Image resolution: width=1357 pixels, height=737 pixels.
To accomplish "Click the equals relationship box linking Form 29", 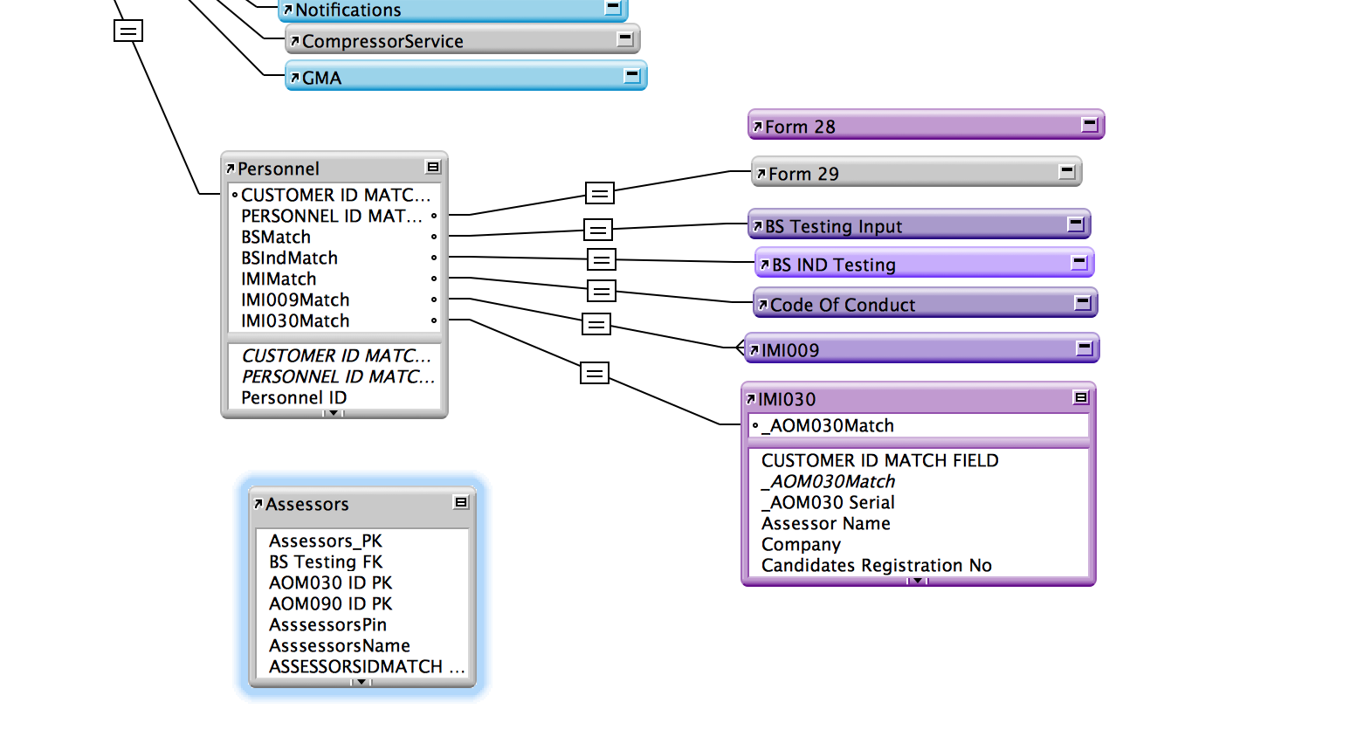I will point(599,193).
